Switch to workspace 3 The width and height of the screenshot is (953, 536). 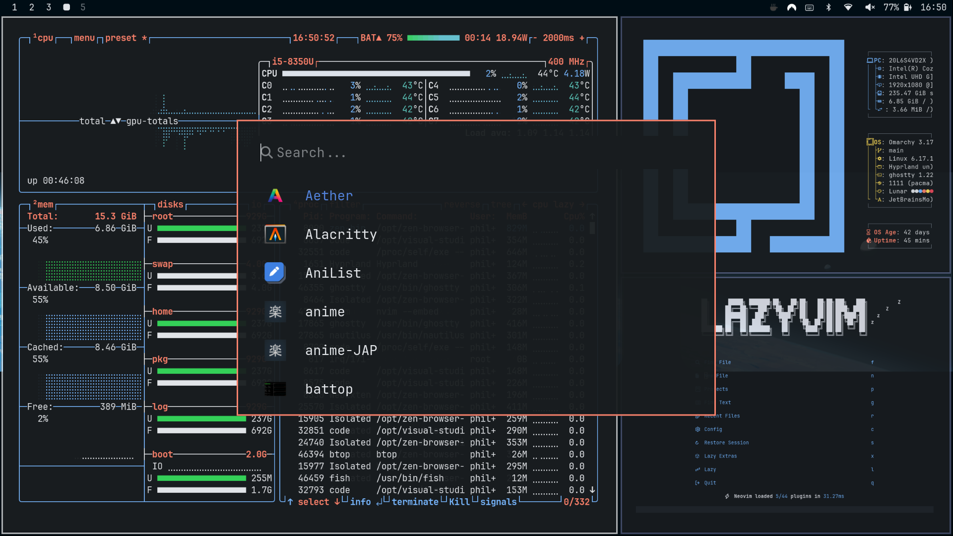(49, 7)
